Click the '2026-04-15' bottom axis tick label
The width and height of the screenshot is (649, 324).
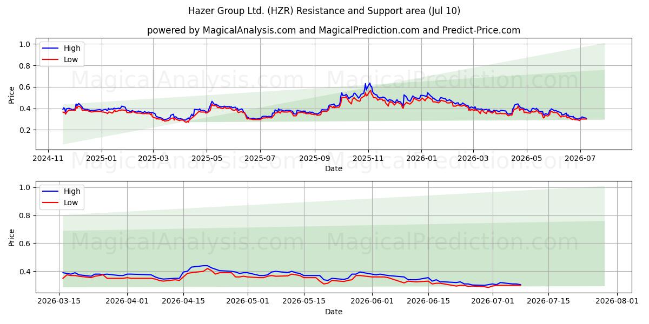click(x=183, y=301)
